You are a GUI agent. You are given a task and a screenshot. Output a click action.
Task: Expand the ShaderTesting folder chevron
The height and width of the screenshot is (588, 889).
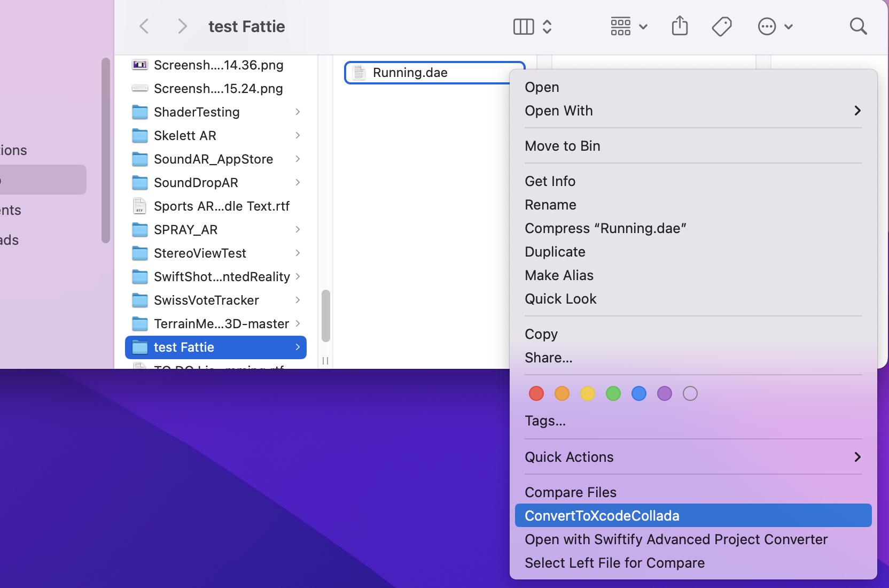298,112
